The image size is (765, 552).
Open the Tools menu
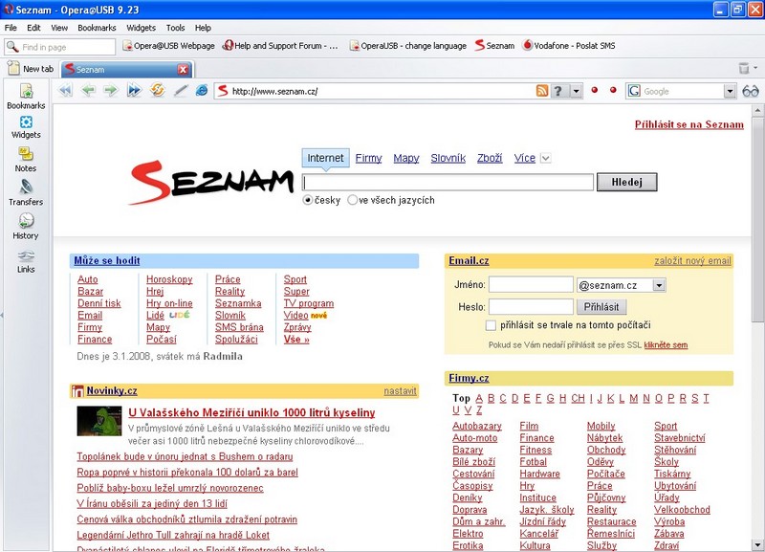tap(175, 28)
